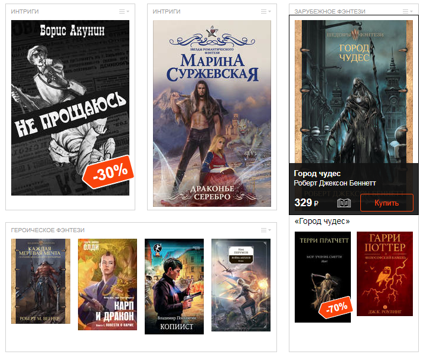Open the Героическое фэнтези block menu
This screenshot has width=443, height=361.
[266, 230]
